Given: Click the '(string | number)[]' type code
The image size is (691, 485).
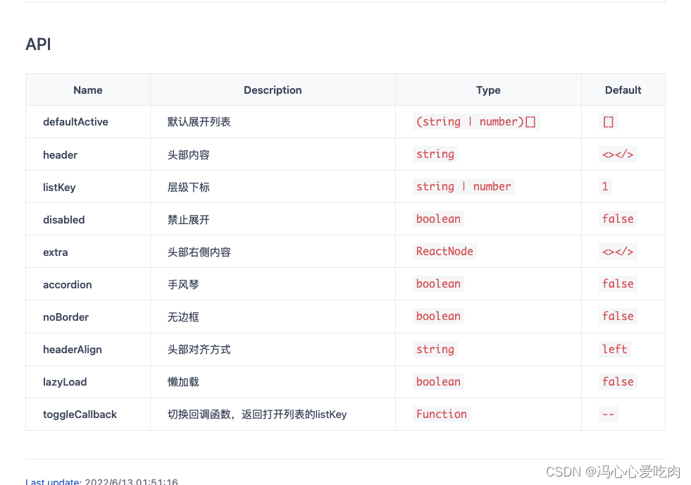Looking at the screenshot, I should point(476,122).
